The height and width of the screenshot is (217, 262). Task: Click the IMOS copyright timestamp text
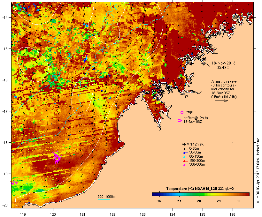click(258, 170)
